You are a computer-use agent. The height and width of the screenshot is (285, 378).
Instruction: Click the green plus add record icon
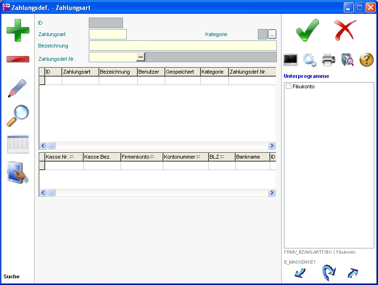(x=18, y=30)
